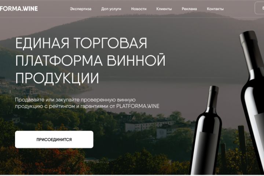
Task: Click the ЕДИНАЯ ТОРГОВАЯ ПЛАТФОРМА headline
Action: [x=90, y=60]
